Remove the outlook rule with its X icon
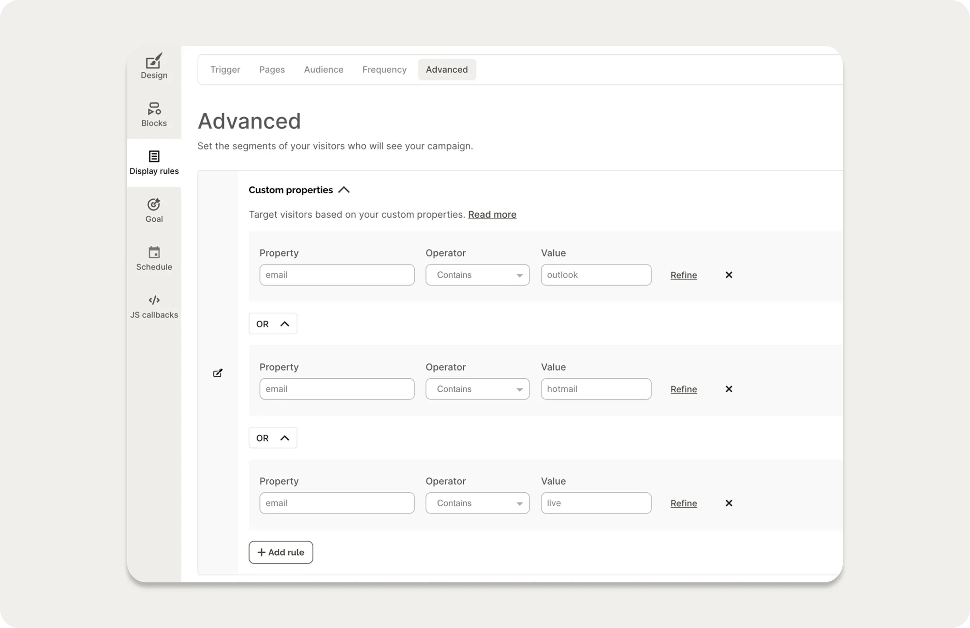Image resolution: width=970 pixels, height=628 pixels. [x=729, y=275]
